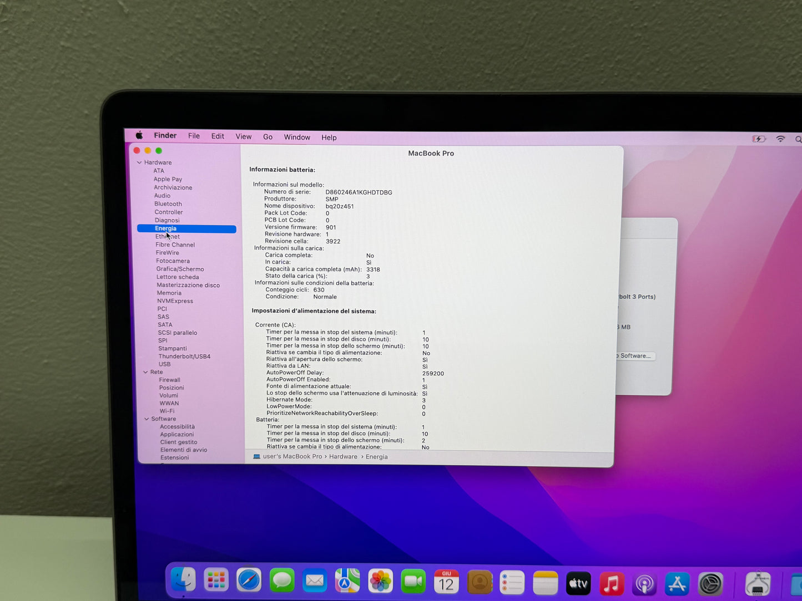Screen dimensions: 802x601
Task: Open Maps app in the Dock
Action: tap(347, 582)
